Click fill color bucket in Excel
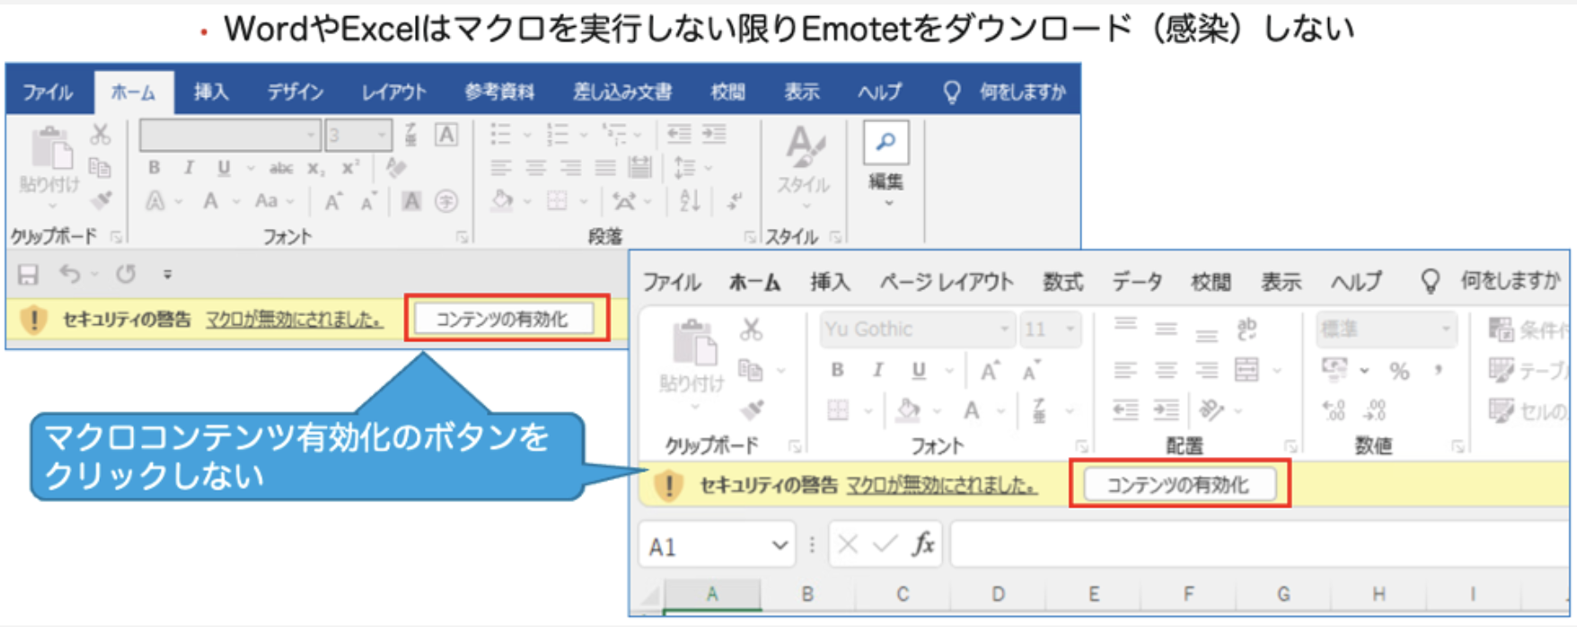 point(908,411)
